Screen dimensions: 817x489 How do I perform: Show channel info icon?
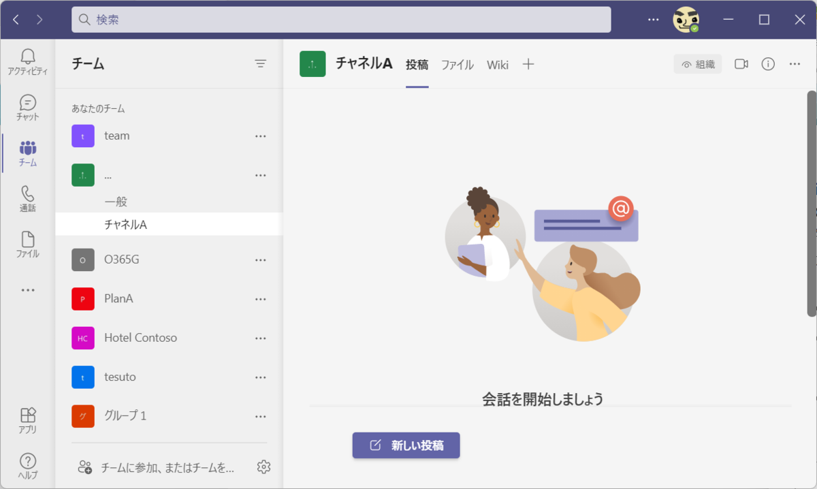point(768,64)
